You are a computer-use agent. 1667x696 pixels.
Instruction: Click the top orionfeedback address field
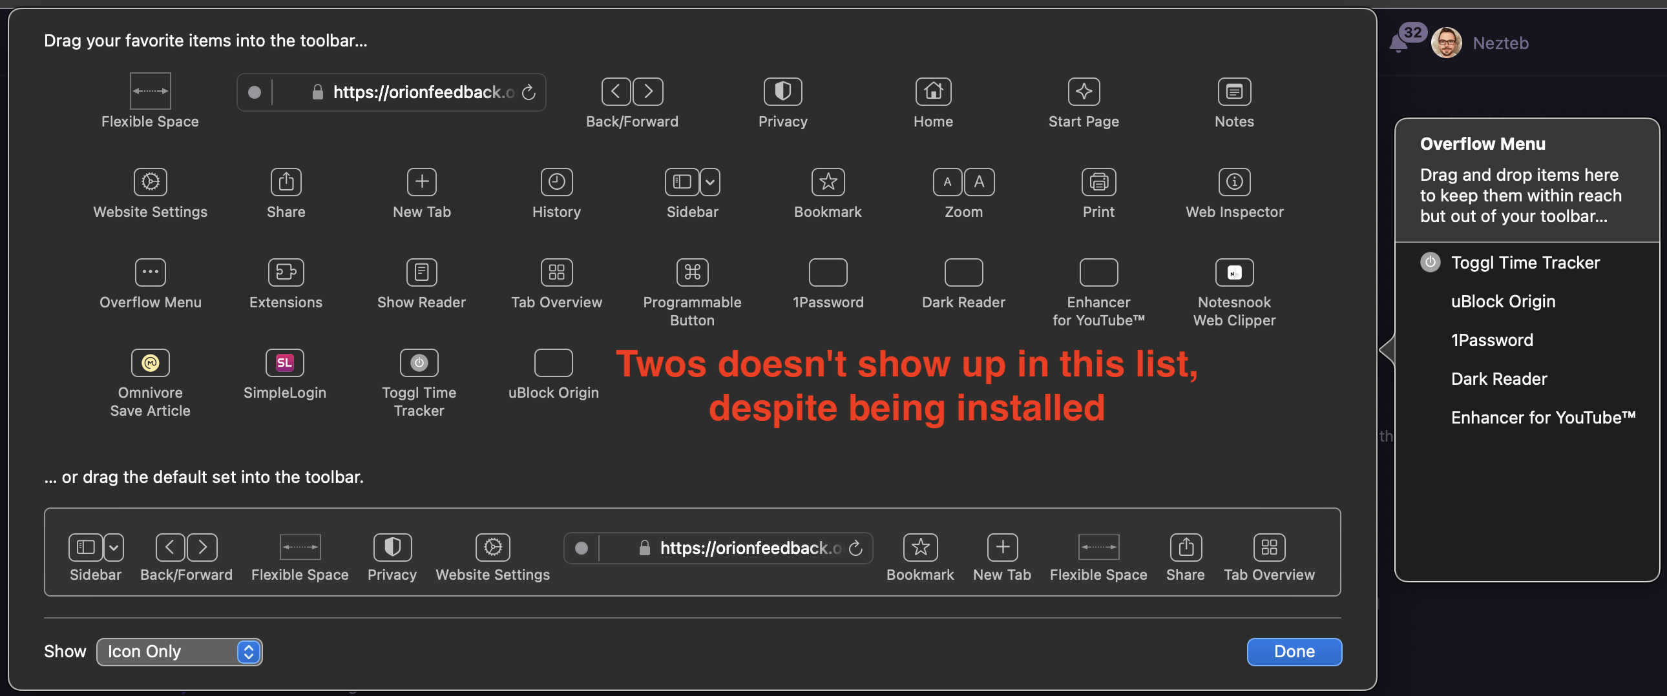tap(392, 92)
